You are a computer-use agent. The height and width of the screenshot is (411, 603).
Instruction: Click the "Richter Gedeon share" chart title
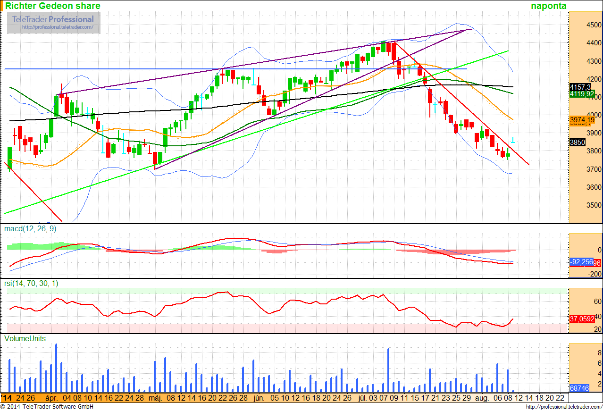tap(52, 6)
